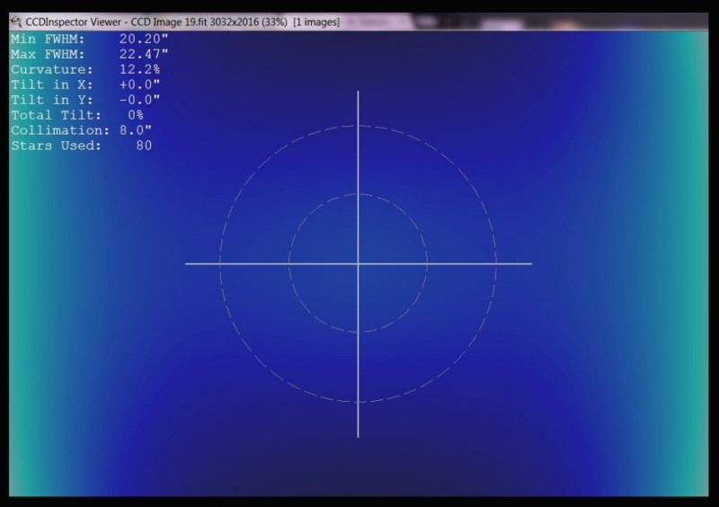Click the Curvature label
This screenshot has width=719, height=507.
pos(52,69)
